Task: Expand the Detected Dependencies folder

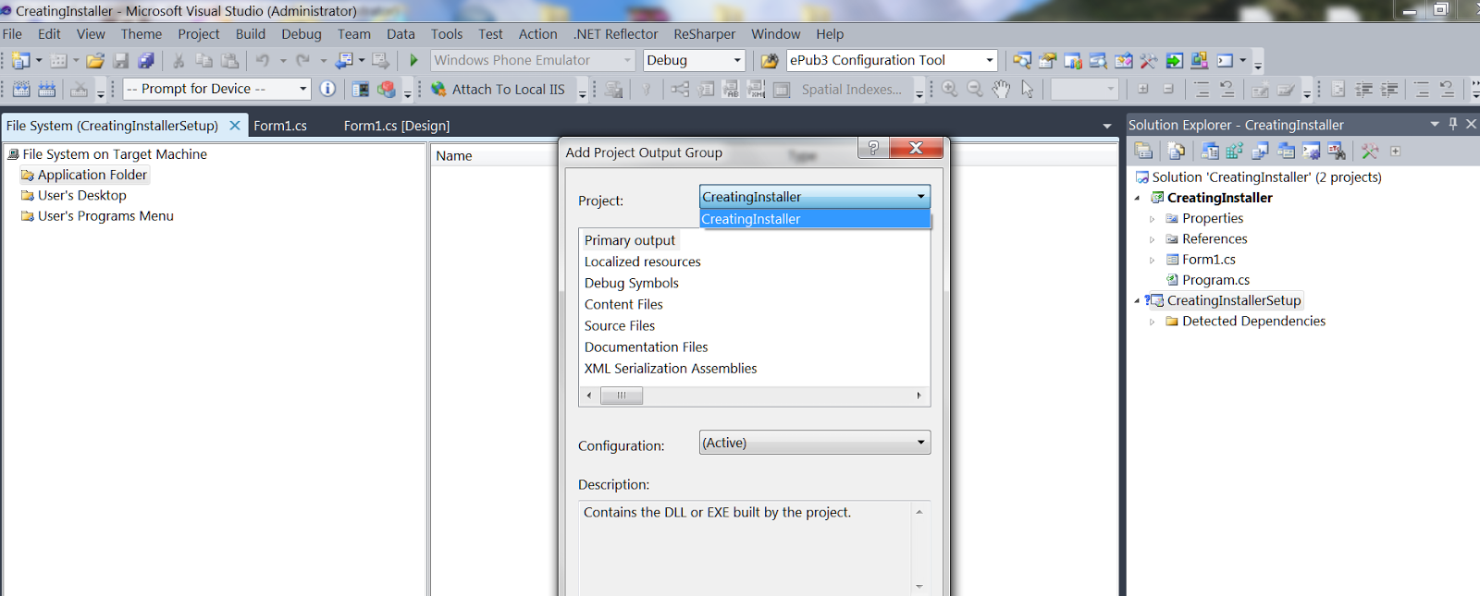Action: [1152, 322]
